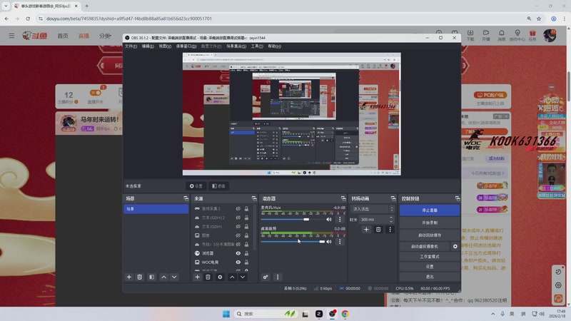Click 退出 exit button in OBS controls
571x321 pixels.
[x=430, y=277]
